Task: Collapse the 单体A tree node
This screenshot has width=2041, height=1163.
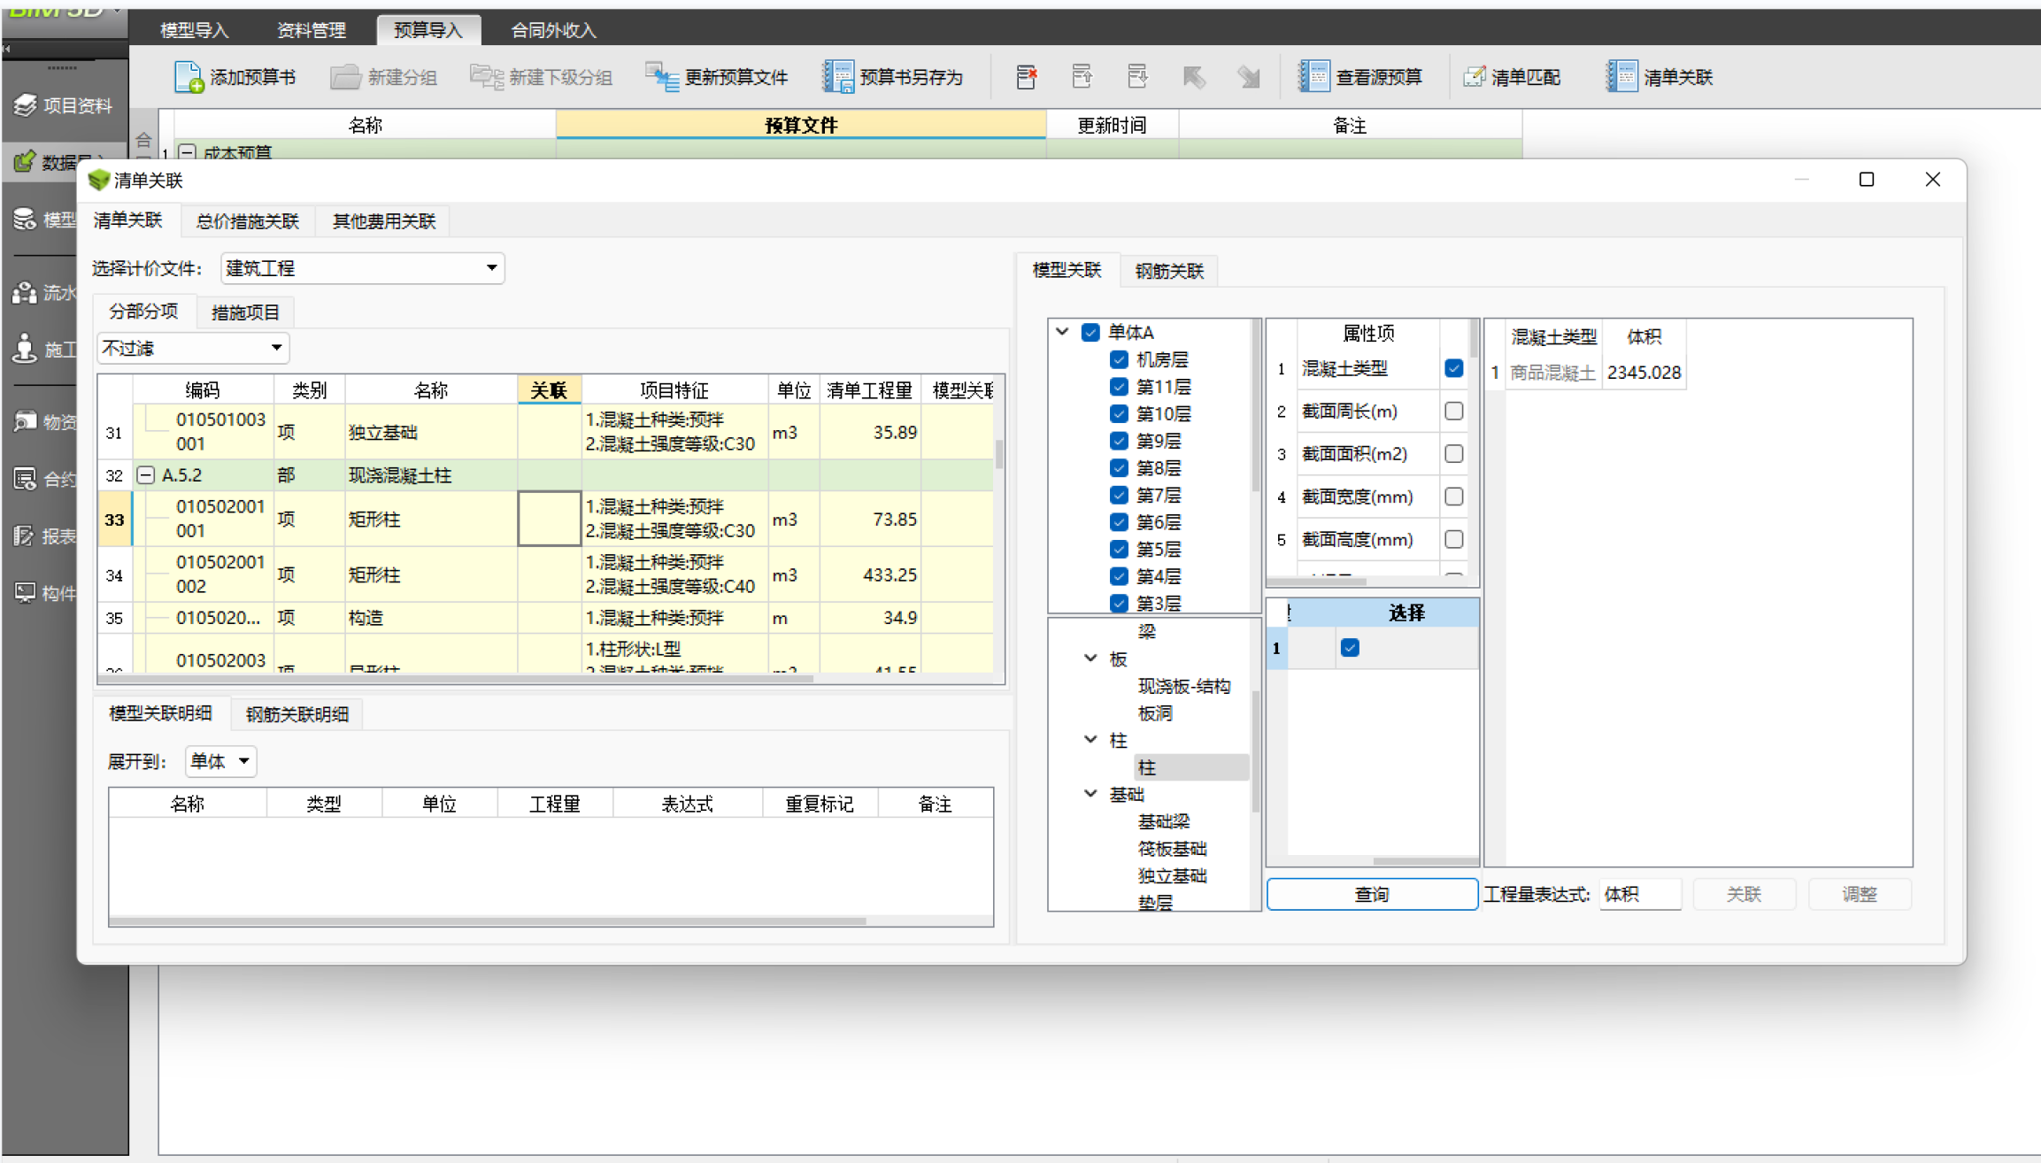Action: tap(1062, 332)
